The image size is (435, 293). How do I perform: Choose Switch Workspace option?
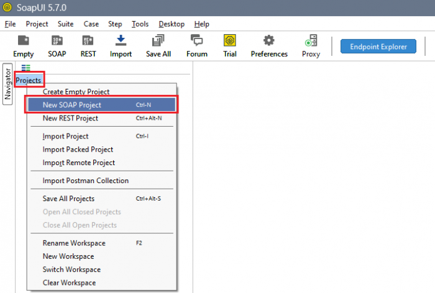click(x=71, y=269)
